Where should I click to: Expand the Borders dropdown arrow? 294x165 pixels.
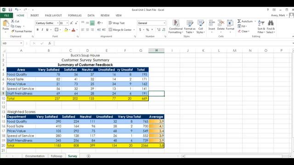(60, 29)
